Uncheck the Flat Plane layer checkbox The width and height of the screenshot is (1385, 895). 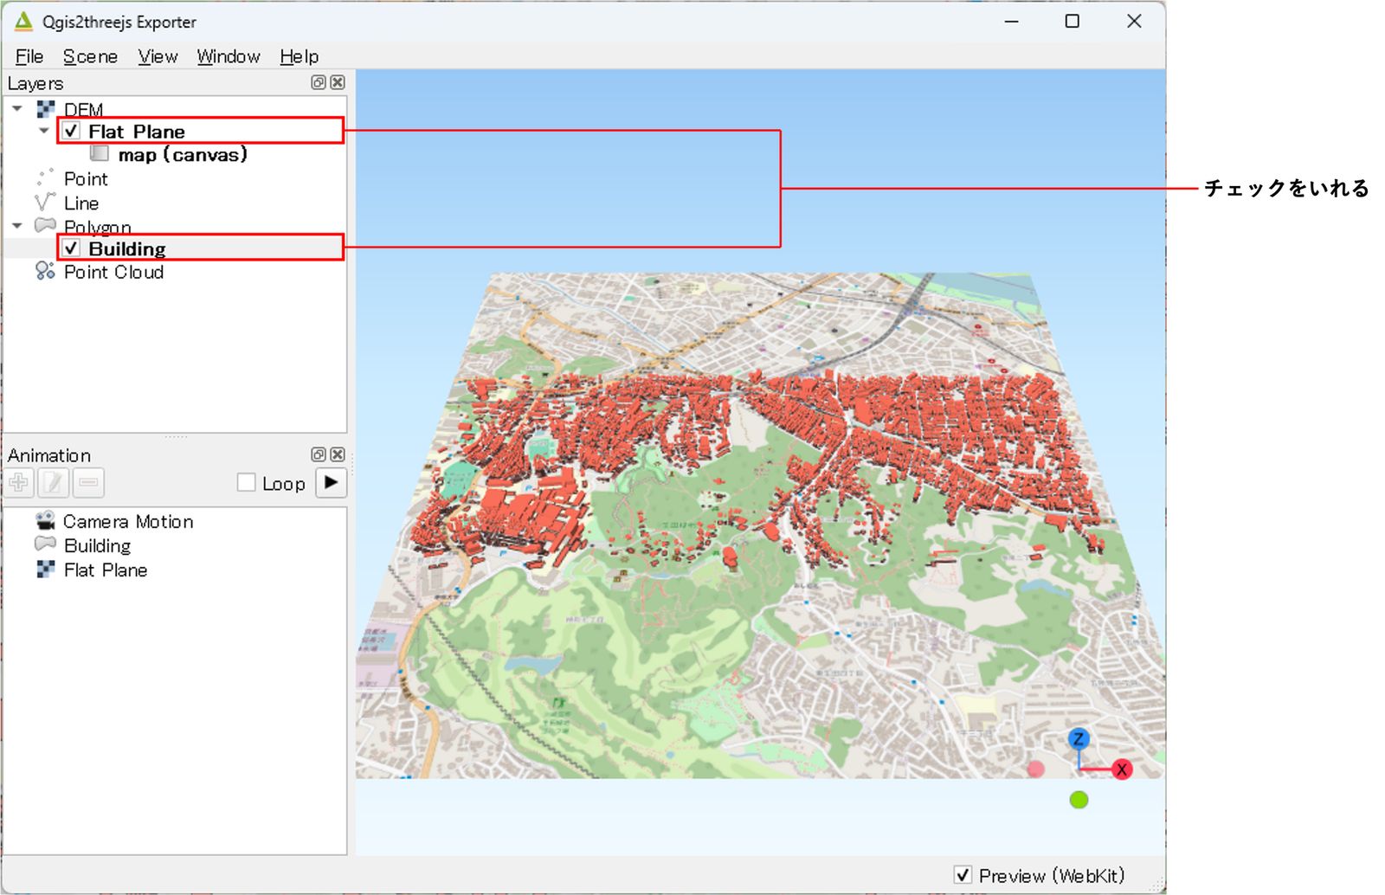point(72,131)
